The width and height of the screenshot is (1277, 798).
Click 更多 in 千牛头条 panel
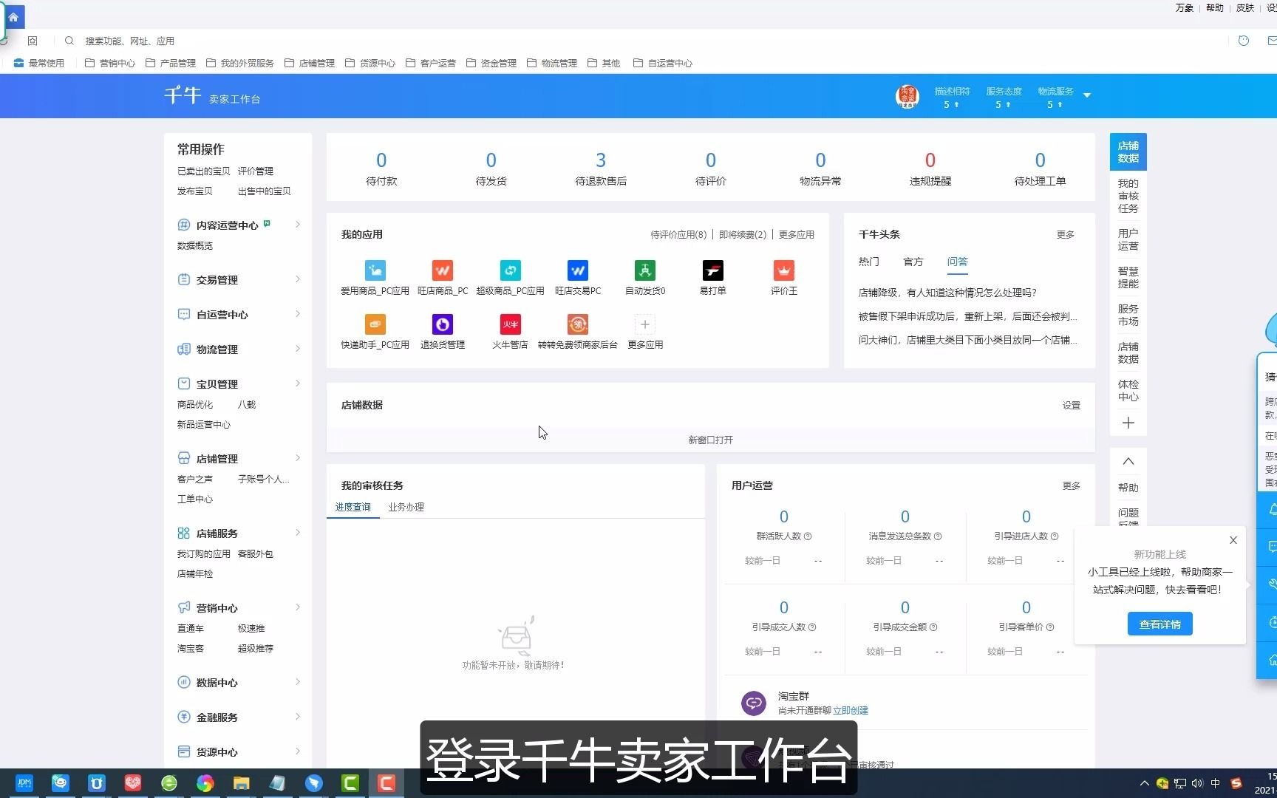click(1065, 235)
